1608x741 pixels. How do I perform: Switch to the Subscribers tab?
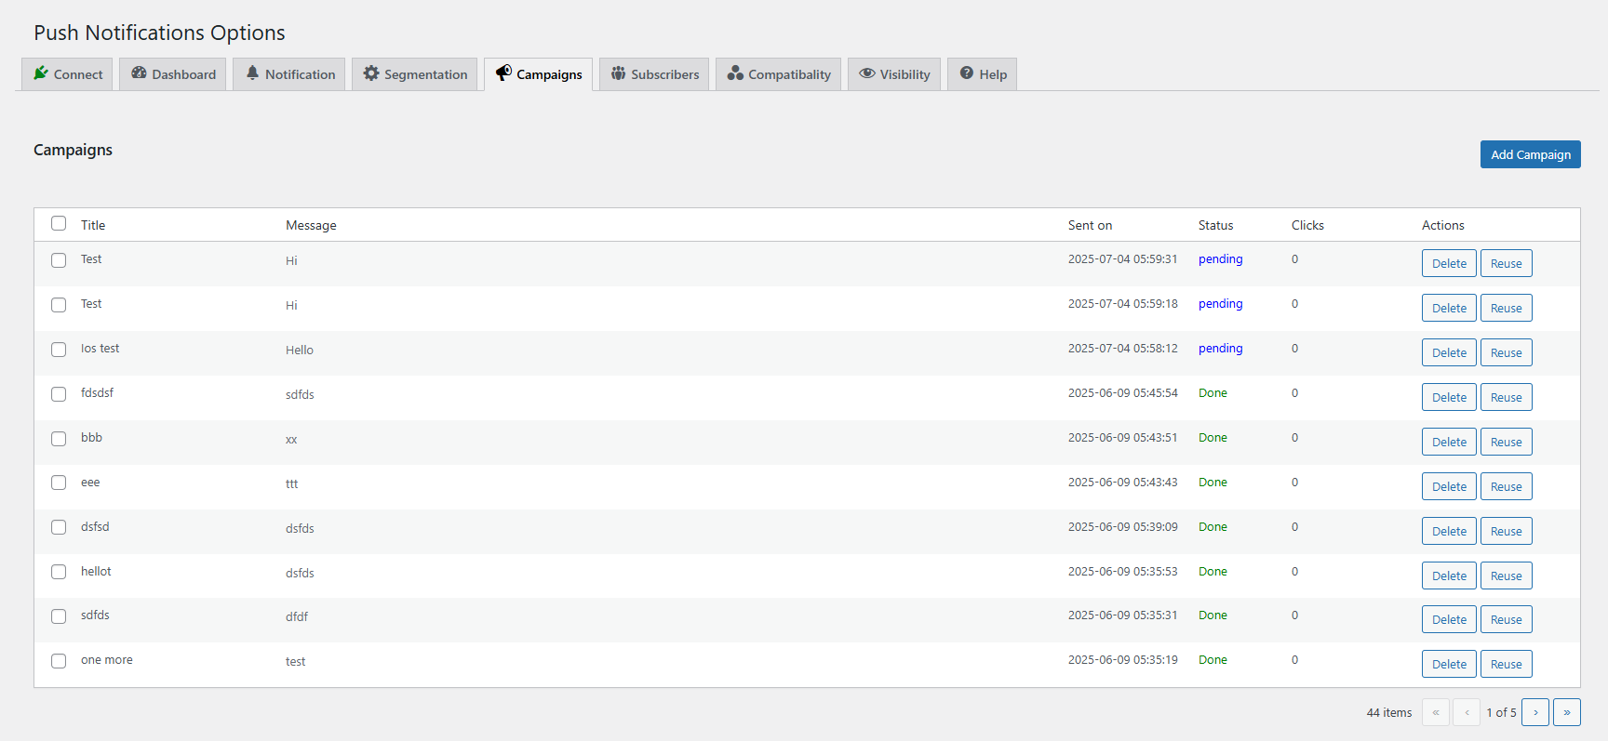tap(654, 73)
